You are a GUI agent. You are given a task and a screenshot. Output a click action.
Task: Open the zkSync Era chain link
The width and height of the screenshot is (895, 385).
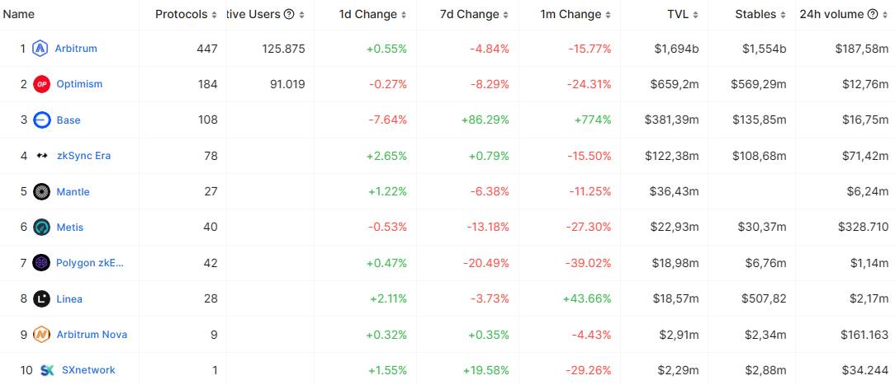point(83,156)
